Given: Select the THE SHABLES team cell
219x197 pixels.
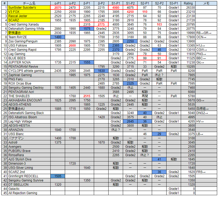Looking at the screenshot, I should 29,96.
